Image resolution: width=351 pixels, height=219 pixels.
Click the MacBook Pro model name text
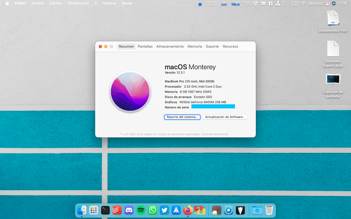tap(189, 81)
